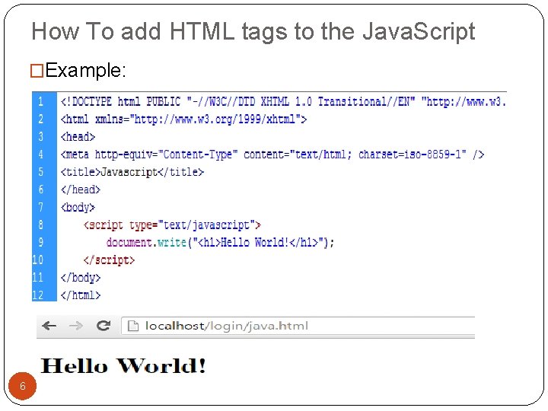
Task: Click the closing </head> tag line
Action: 81,190
